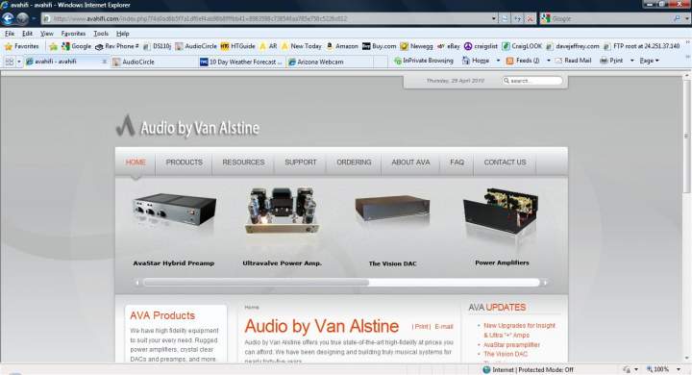This screenshot has width=692, height=375.
Task: Click the Quick Tabs grid icon
Action: tap(9, 62)
